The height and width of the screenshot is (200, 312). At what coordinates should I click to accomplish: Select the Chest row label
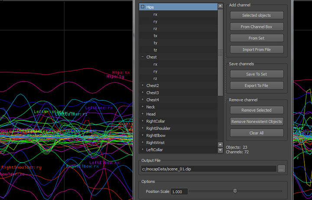[x=151, y=57]
